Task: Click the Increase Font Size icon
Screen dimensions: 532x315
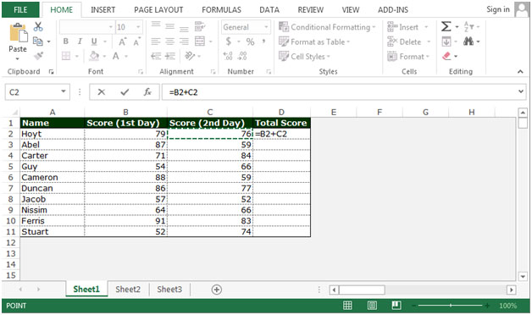Action: [x=122, y=41]
